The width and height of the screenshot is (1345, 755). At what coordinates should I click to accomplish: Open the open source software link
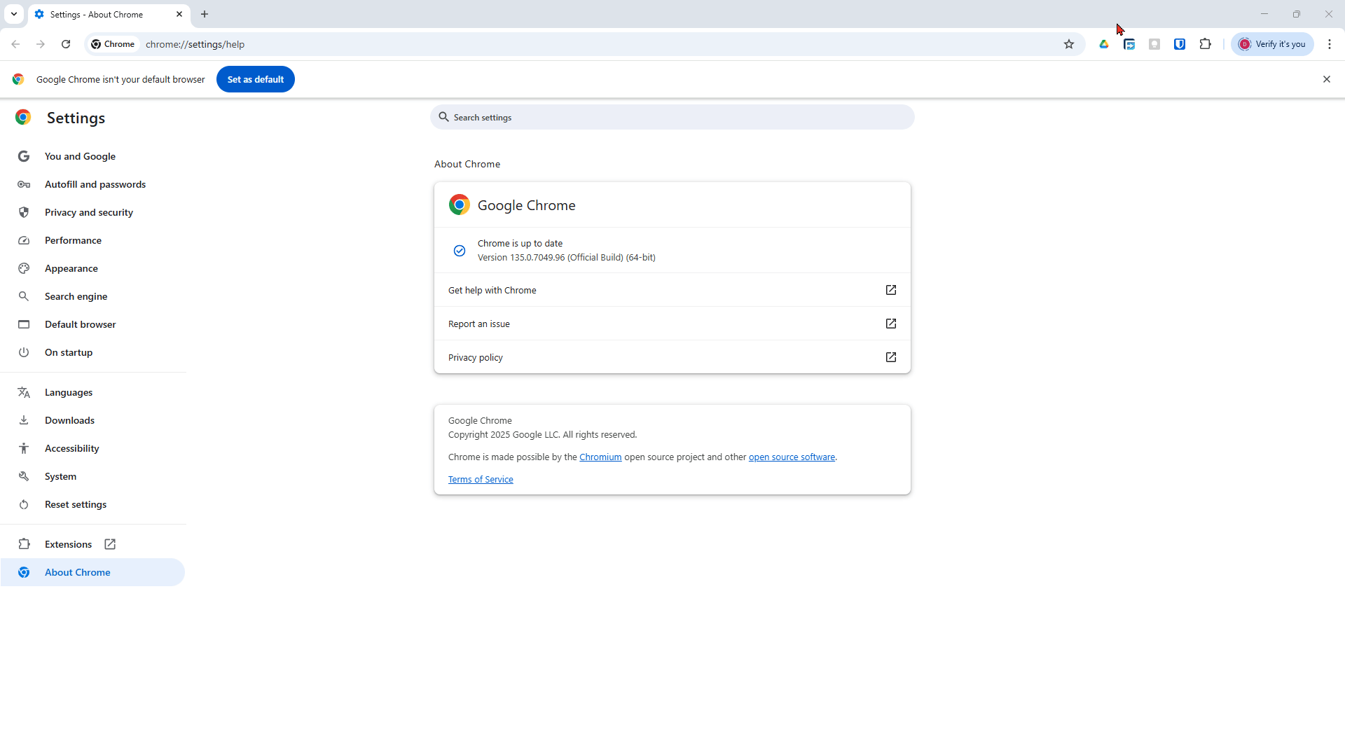coord(792,457)
